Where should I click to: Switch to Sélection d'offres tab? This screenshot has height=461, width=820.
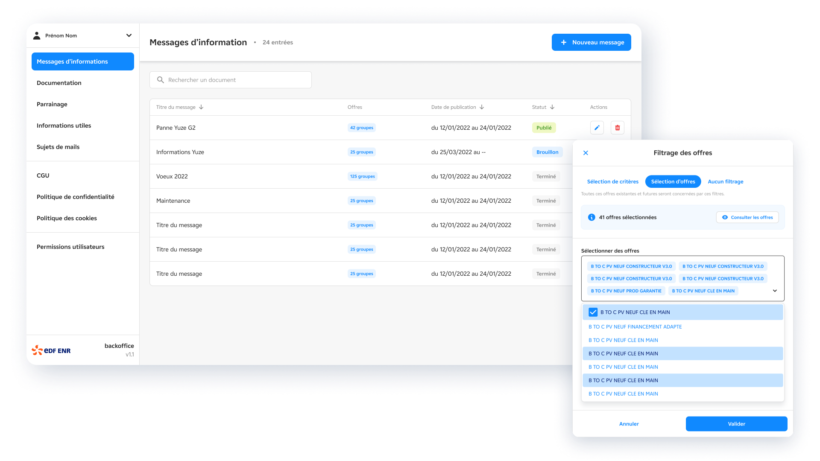[x=673, y=181]
